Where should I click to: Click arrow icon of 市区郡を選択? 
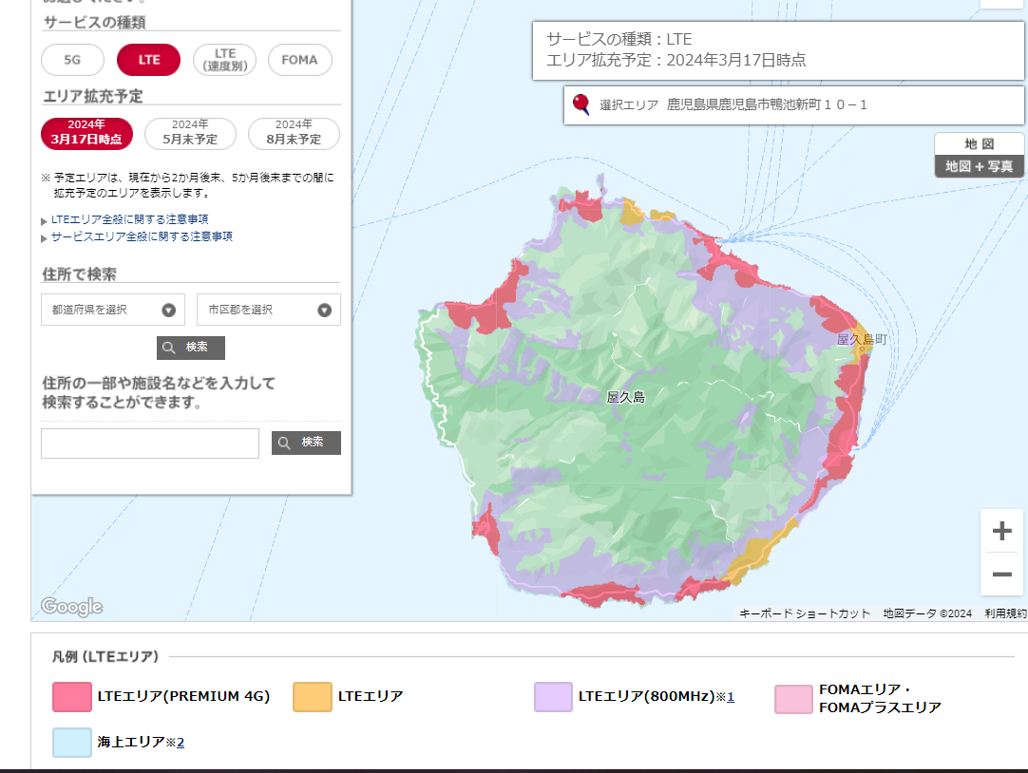325,311
